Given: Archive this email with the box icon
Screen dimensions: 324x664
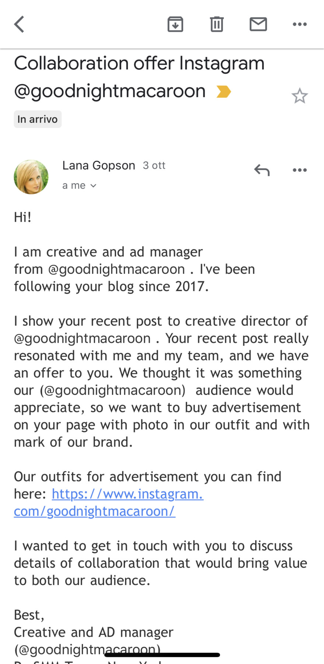Looking at the screenshot, I should pyautogui.click(x=175, y=24).
